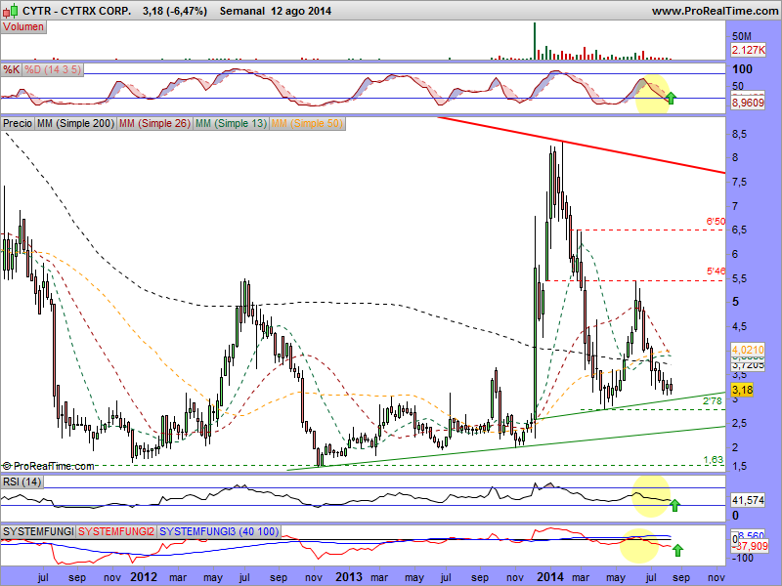Click the MM (Simple 50) label
The width and height of the screenshot is (782, 586).
pos(307,123)
